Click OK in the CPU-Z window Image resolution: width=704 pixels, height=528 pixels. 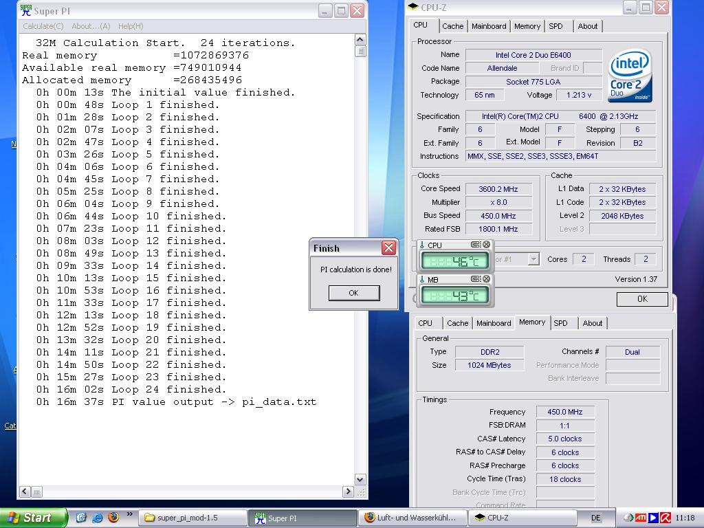point(642,299)
